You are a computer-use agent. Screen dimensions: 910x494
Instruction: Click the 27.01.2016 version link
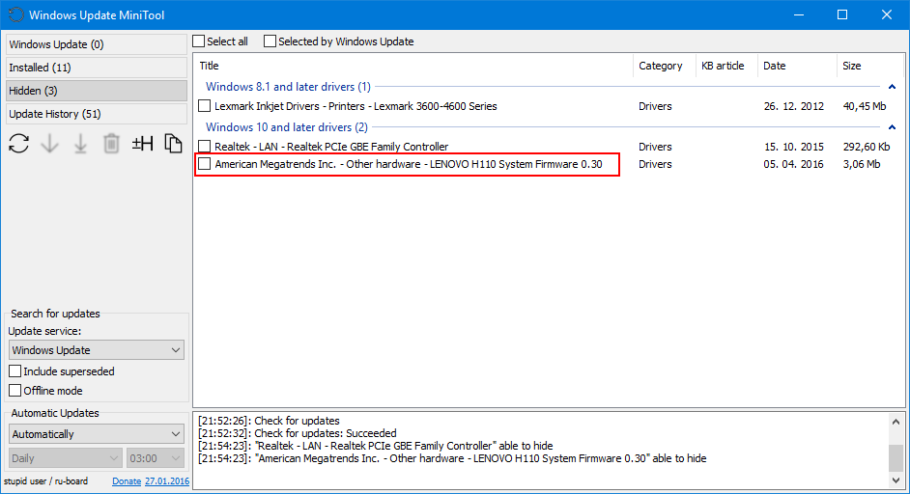(167, 481)
